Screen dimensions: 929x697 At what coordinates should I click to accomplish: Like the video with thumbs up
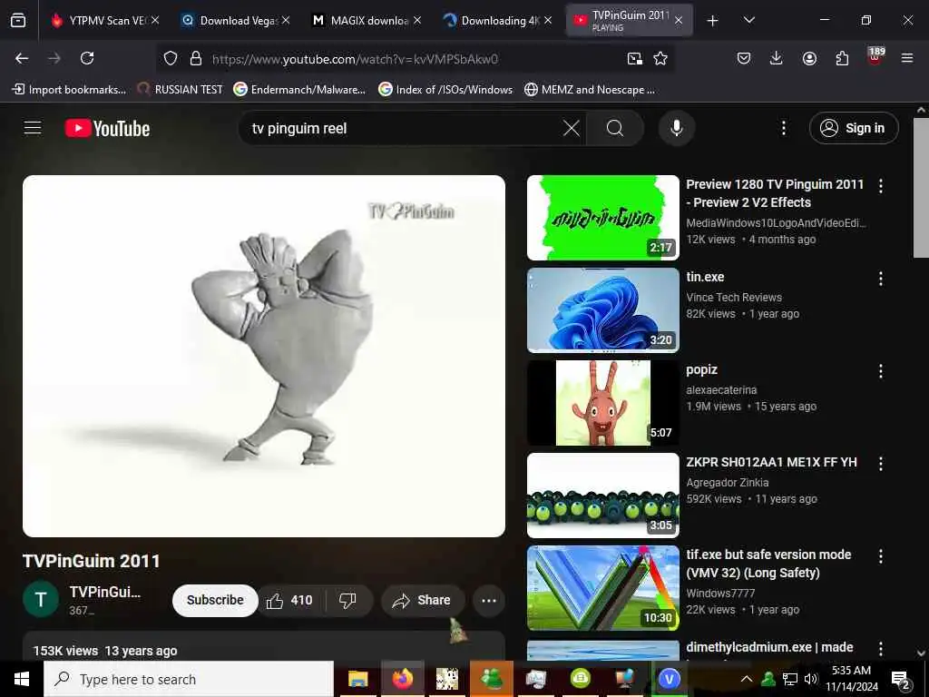[289, 601]
